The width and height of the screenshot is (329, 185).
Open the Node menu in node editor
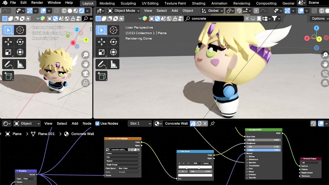[87, 124]
